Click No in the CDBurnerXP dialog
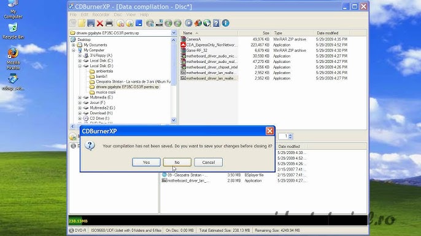 point(177,162)
